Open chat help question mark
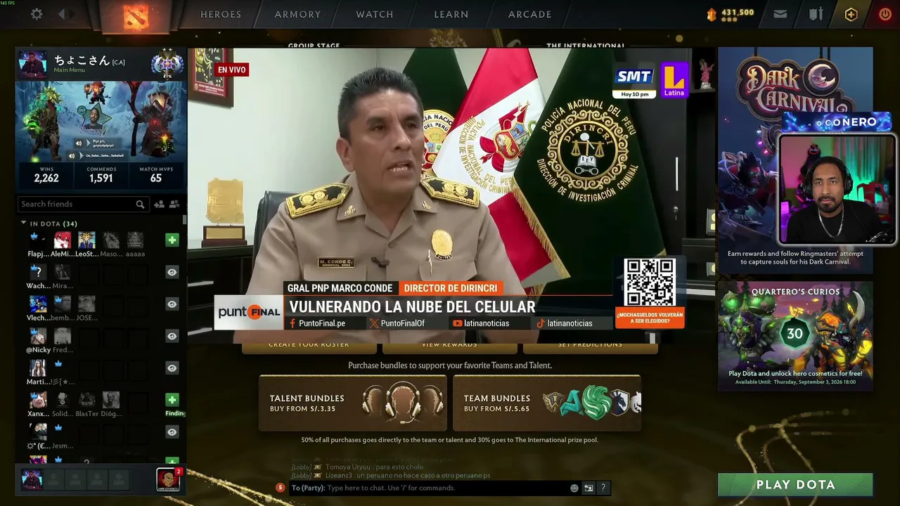The width and height of the screenshot is (900, 506). pyautogui.click(x=603, y=488)
